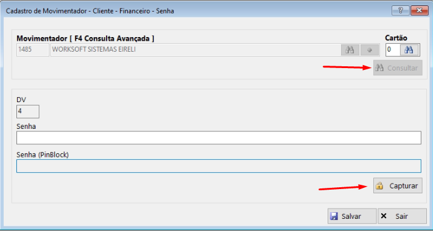Save the record with Salvar
The width and height of the screenshot is (433, 231).
coord(352,216)
